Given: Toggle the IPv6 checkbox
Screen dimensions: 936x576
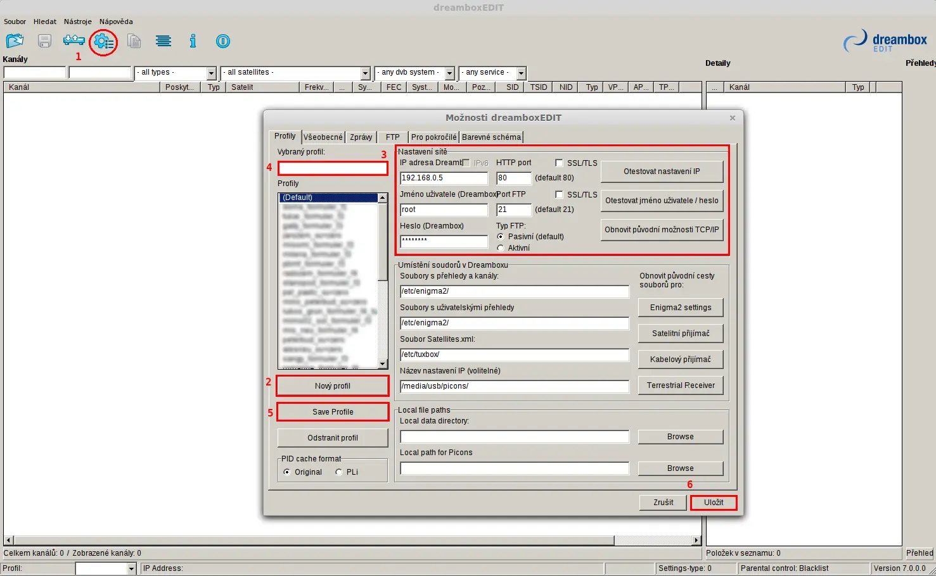Looking at the screenshot, I should [466, 163].
